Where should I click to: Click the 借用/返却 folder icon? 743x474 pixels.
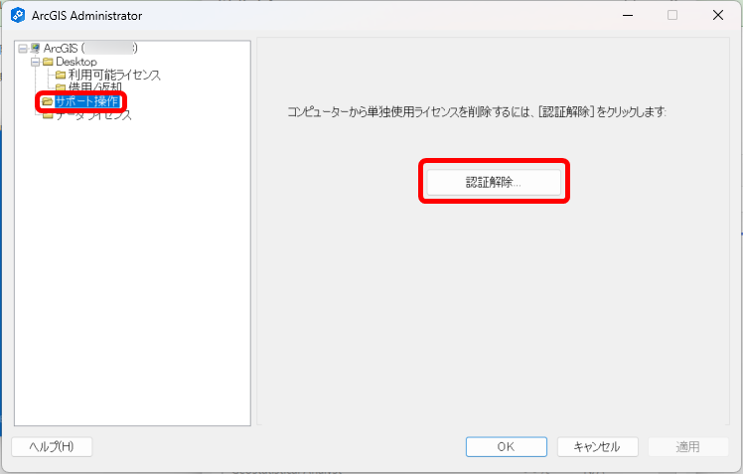[x=61, y=87]
